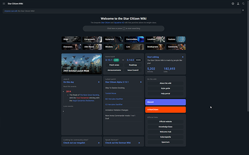Open the 2951 Invictus Launch Week feature image

pyautogui.click(x=82, y=64)
